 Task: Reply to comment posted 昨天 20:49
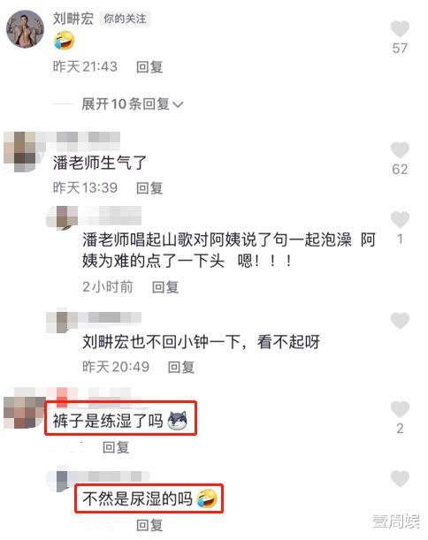point(181,367)
